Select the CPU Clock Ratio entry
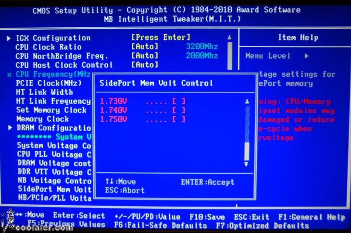This screenshot has height=233, width=351. [49, 47]
